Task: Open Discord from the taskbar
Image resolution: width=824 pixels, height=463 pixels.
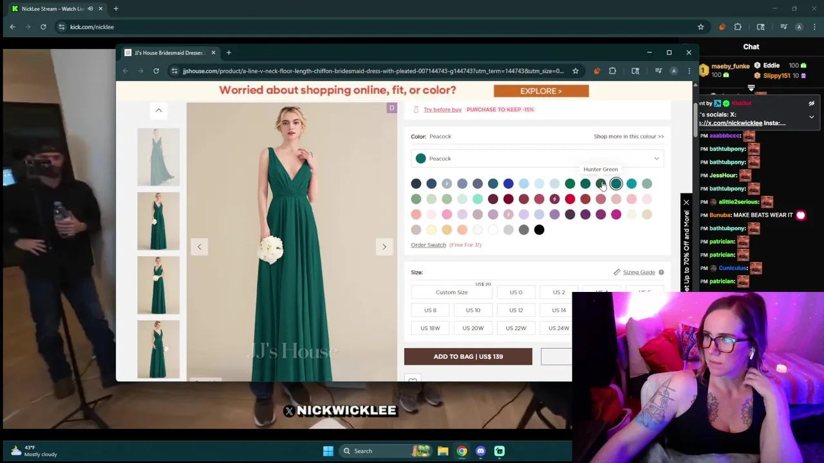Action: [x=480, y=451]
